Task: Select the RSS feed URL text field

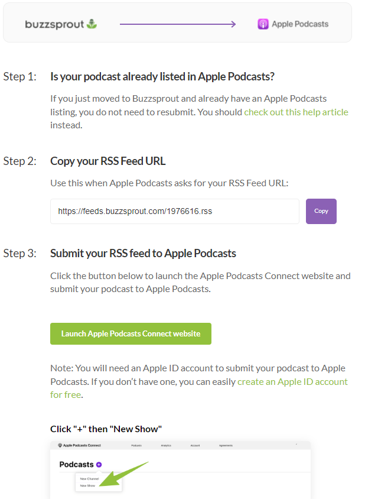Action: click(x=175, y=211)
